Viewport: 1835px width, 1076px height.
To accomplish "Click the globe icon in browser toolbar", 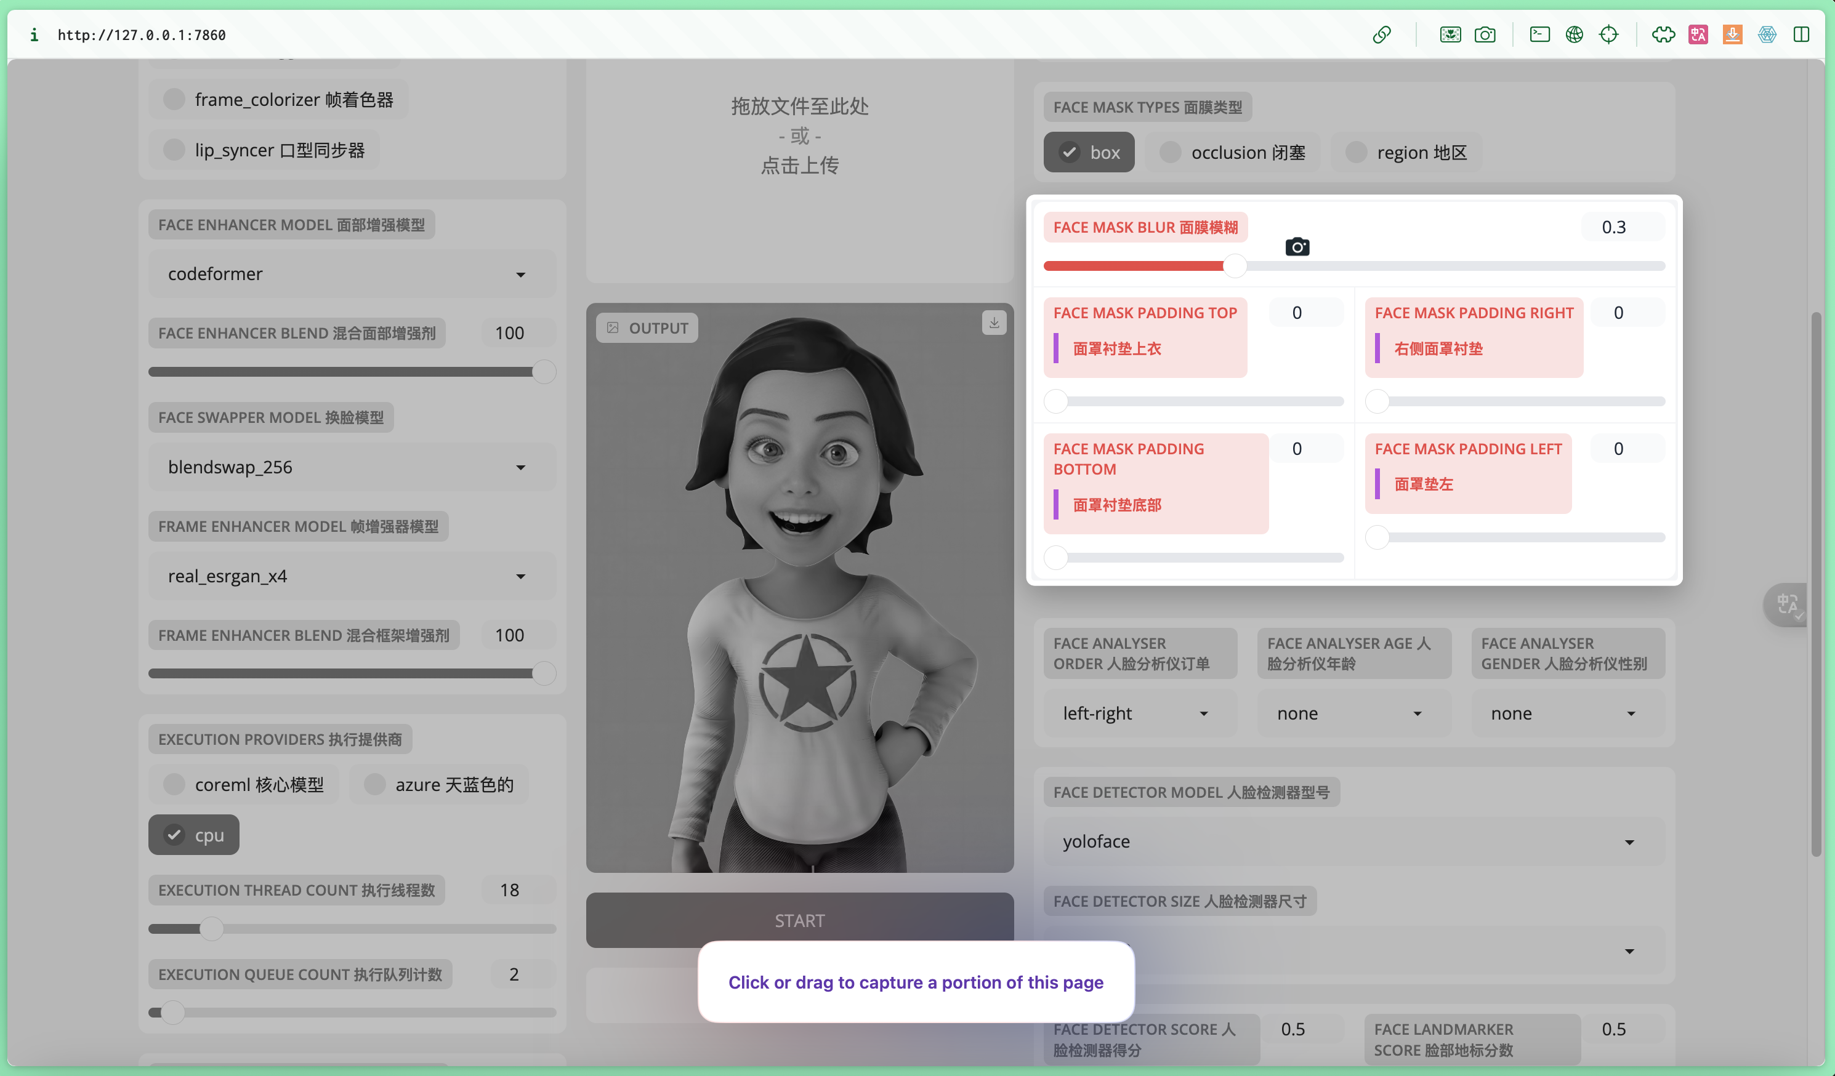I will click(1575, 34).
